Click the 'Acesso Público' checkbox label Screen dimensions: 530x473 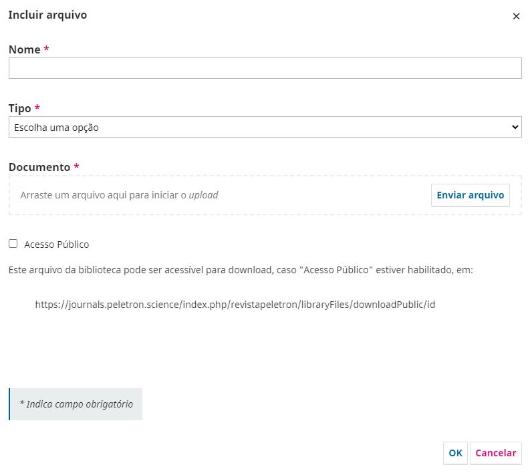click(x=56, y=245)
